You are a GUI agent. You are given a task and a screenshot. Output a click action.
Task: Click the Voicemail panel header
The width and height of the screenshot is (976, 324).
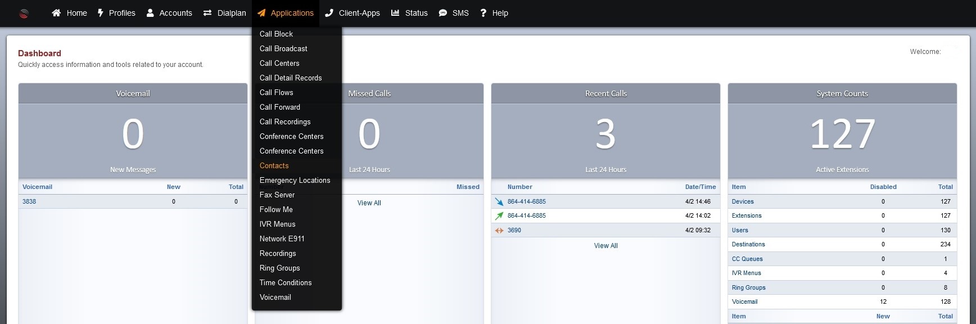133,93
